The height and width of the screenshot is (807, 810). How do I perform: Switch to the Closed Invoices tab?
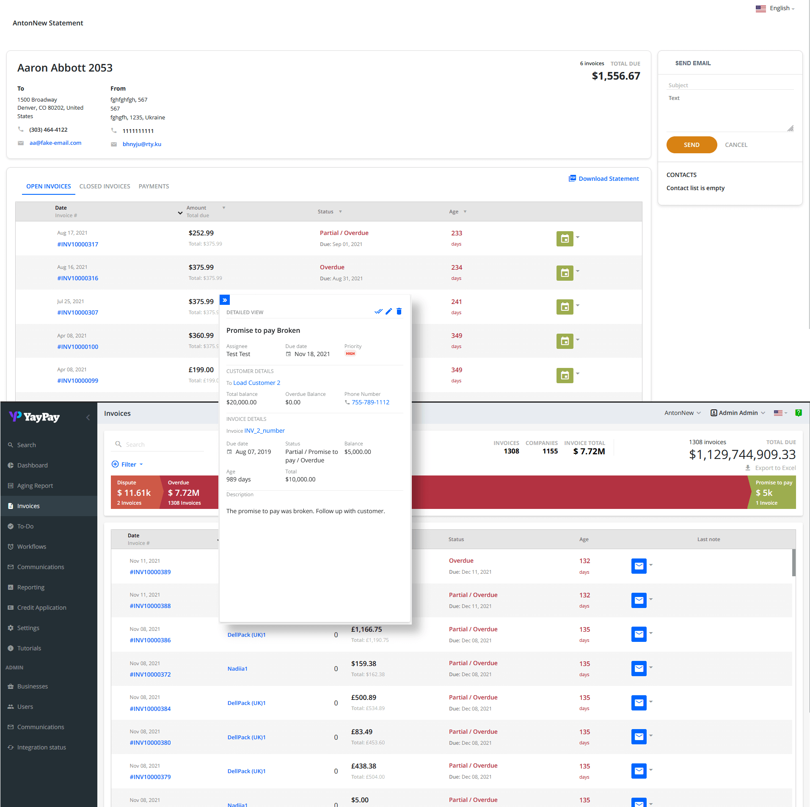(x=105, y=186)
